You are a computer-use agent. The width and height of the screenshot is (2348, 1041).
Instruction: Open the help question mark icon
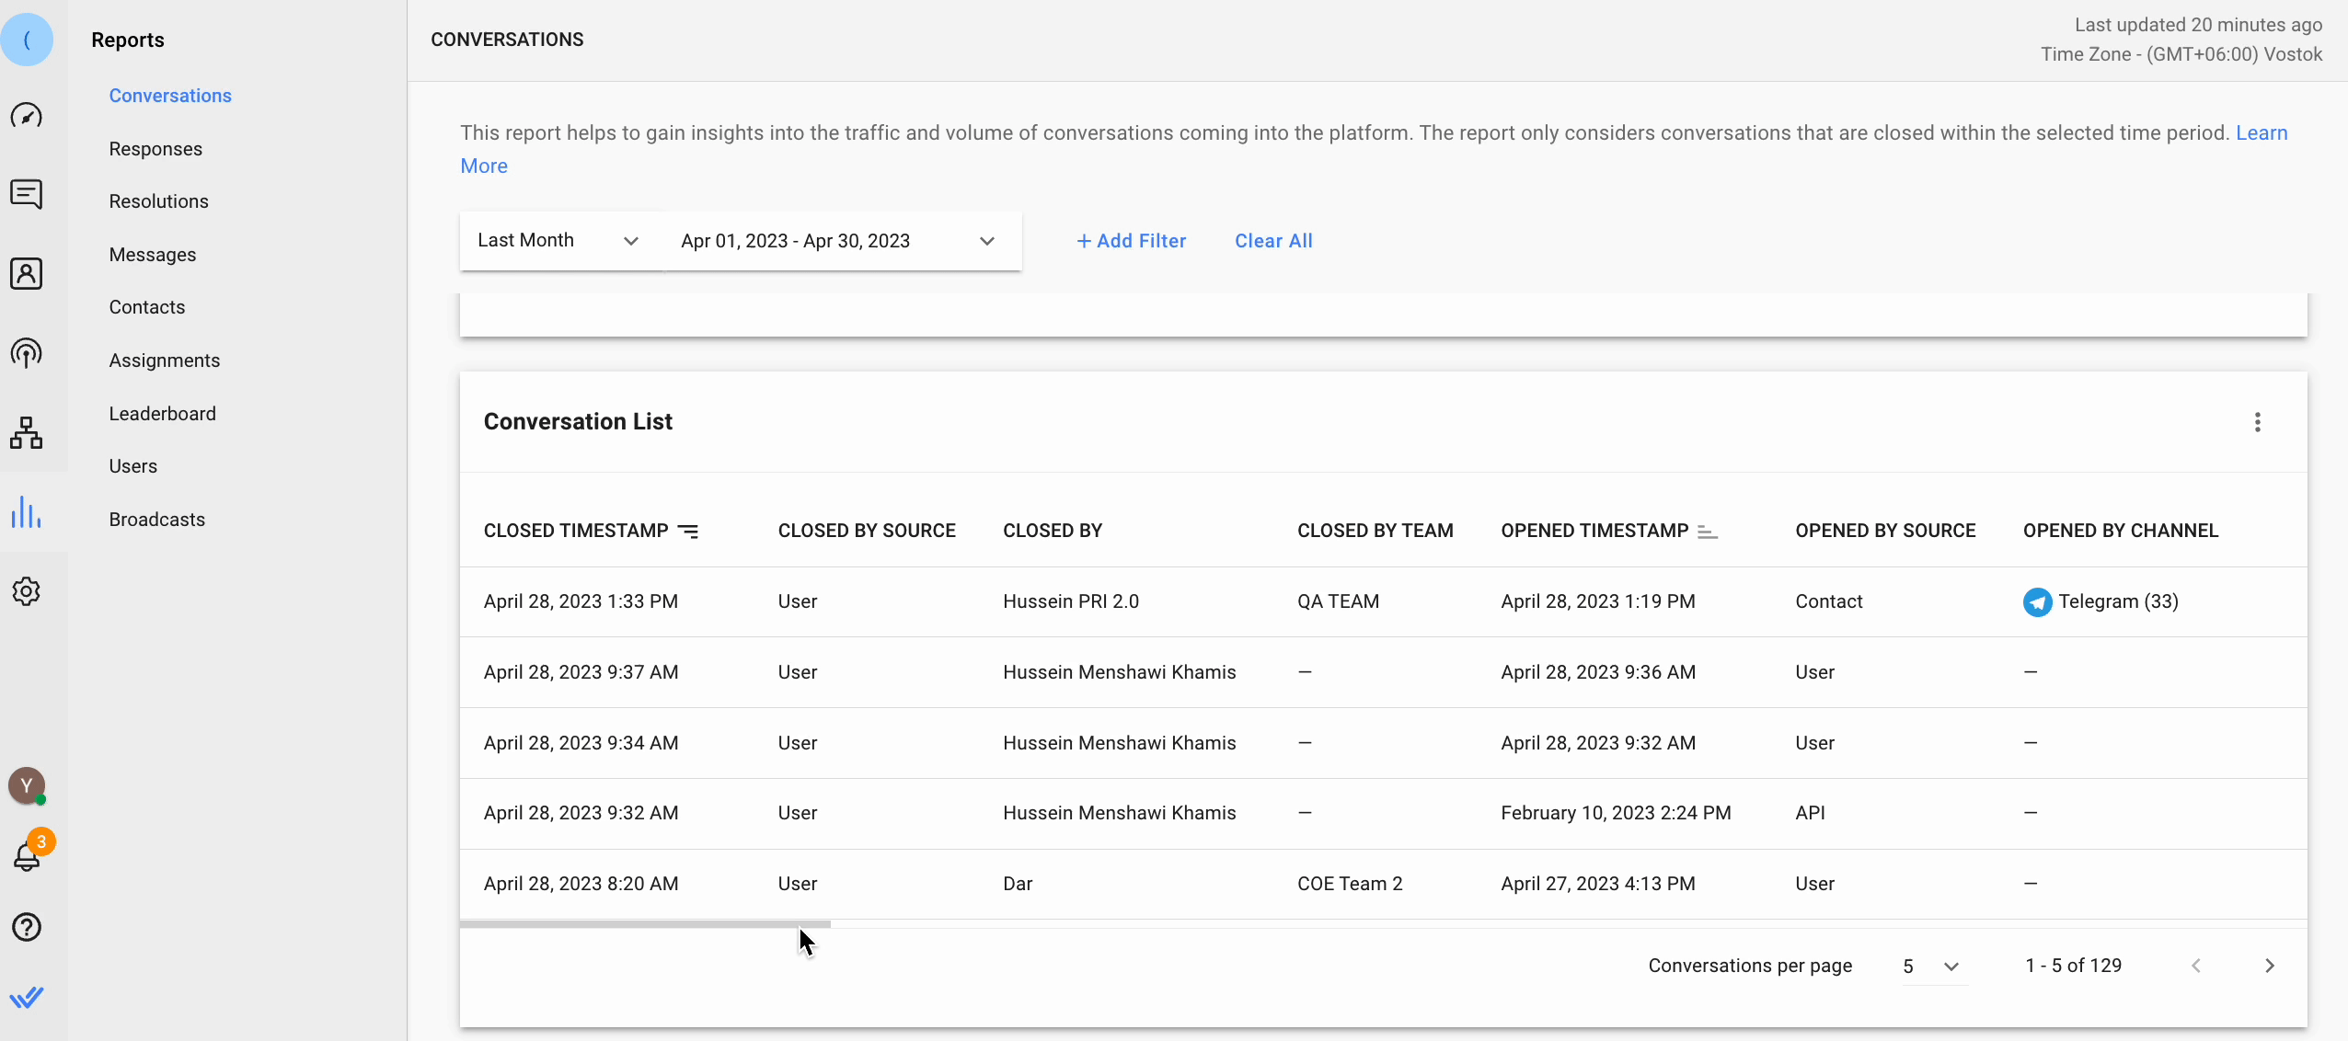click(x=27, y=927)
